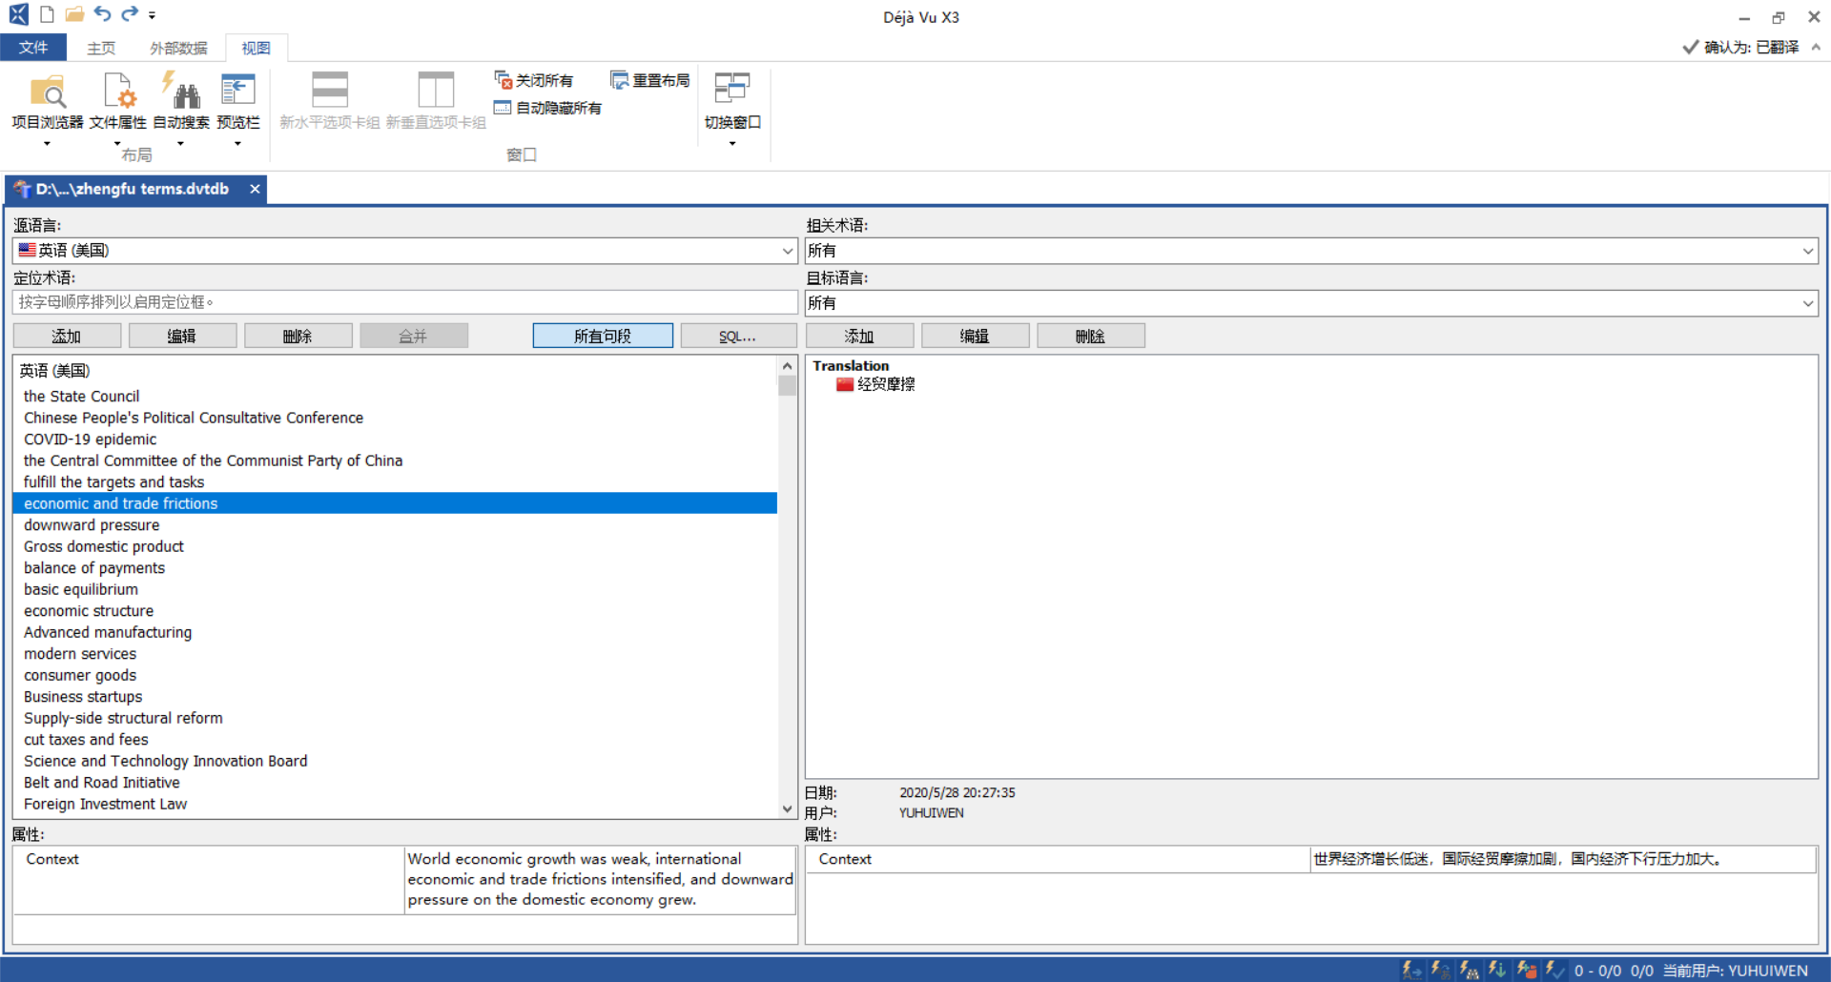Expand the 预览栏 dropdown arrow

pos(237,144)
